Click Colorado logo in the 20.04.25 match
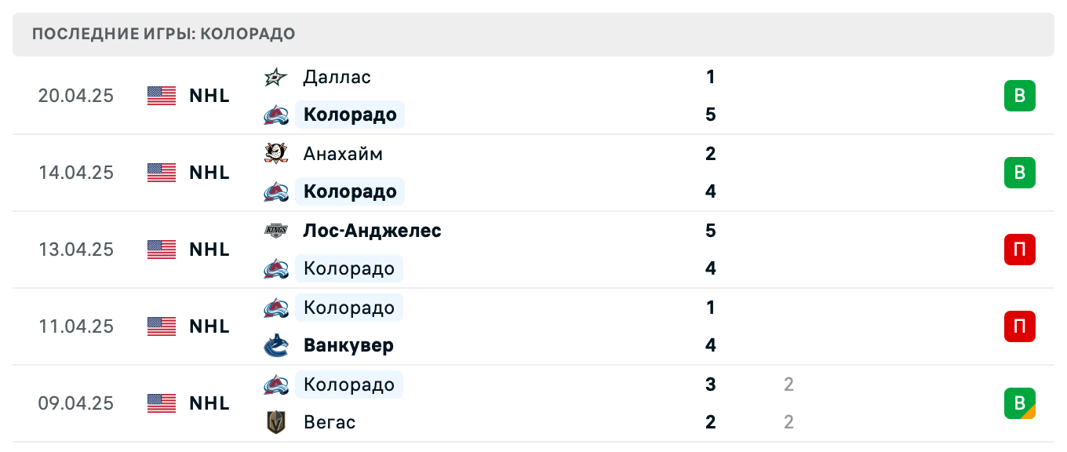The image size is (1067, 452). [275, 115]
